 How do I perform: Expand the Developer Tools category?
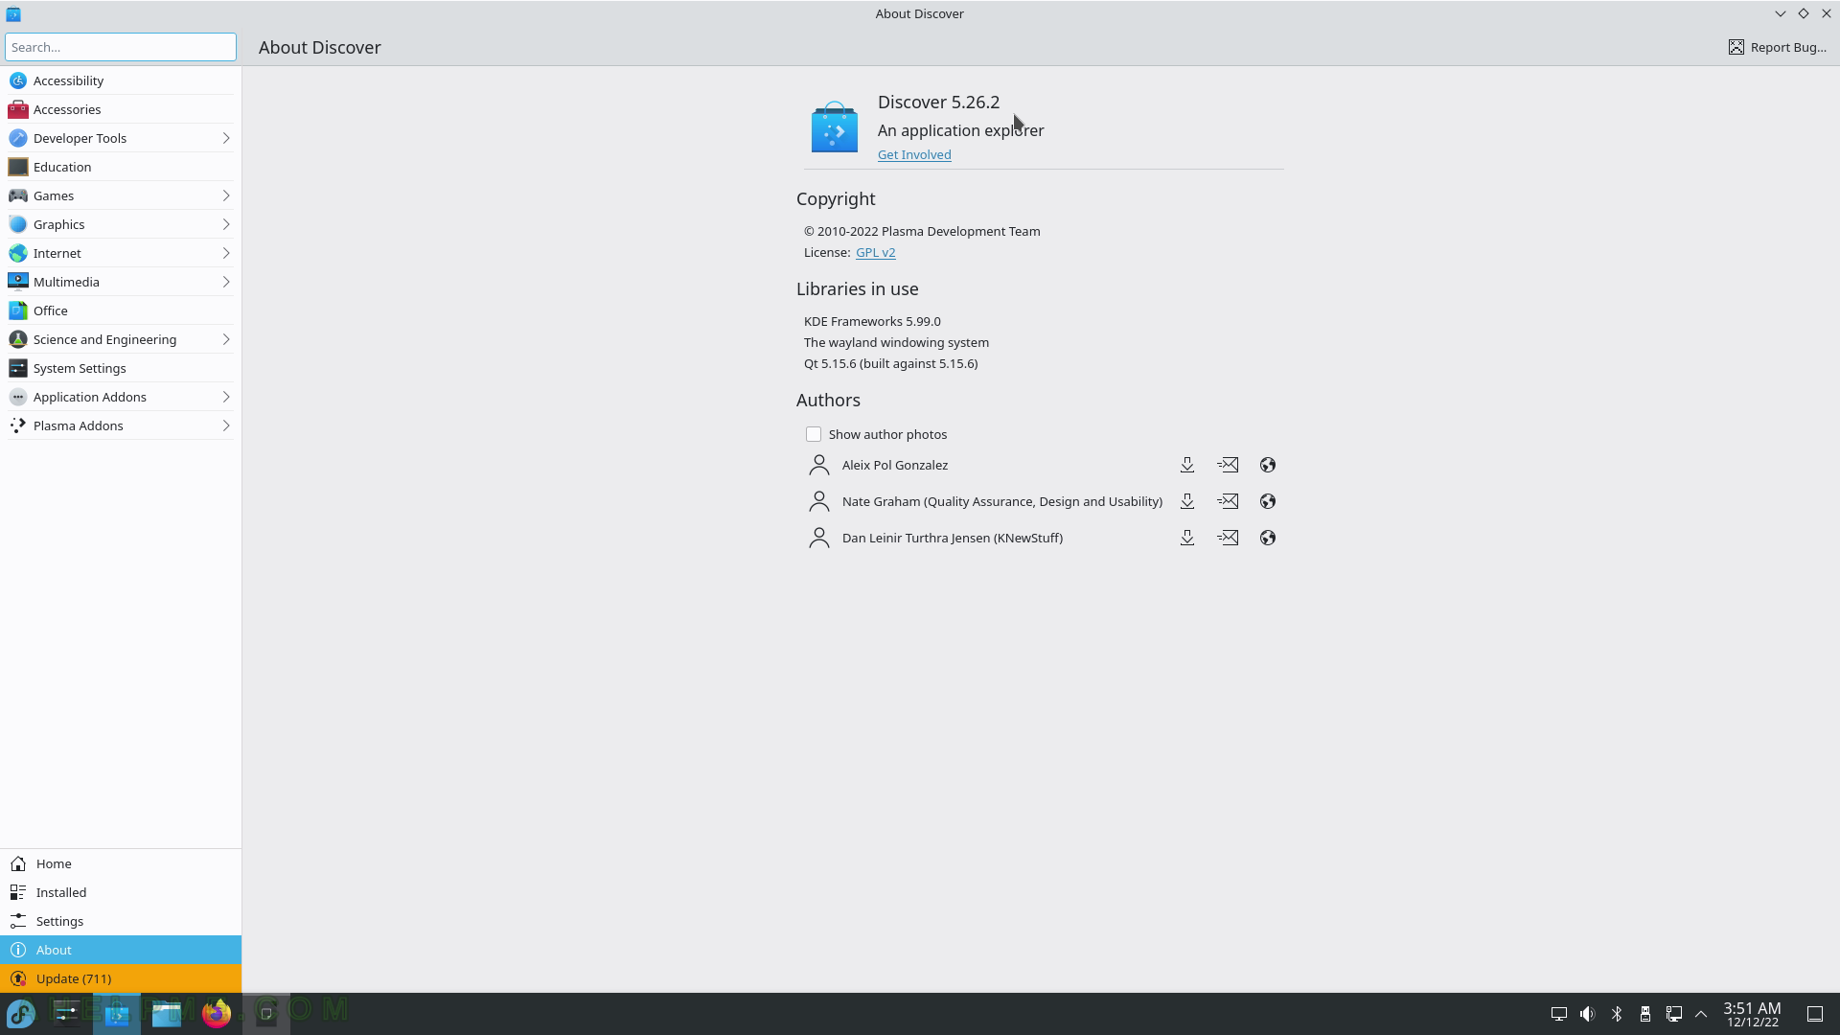[x=226, y=138]
